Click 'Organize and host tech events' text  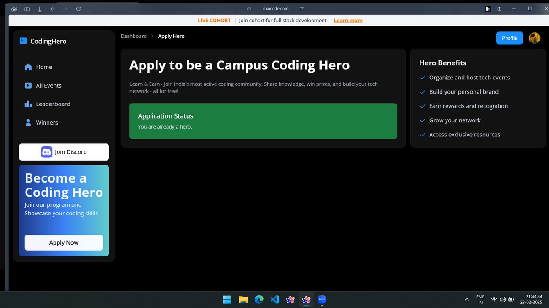click(469, 78)
